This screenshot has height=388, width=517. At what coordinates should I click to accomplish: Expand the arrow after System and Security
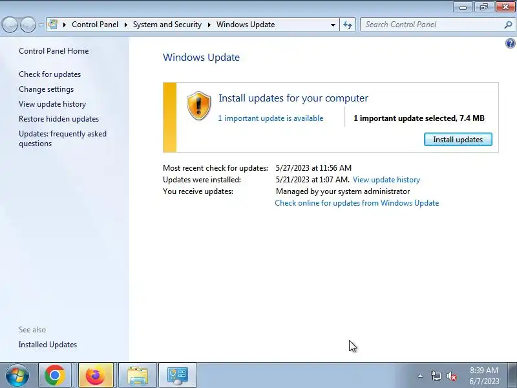click(209, 25)
